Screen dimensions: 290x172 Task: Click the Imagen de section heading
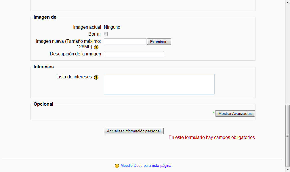(x=45, y=17)
